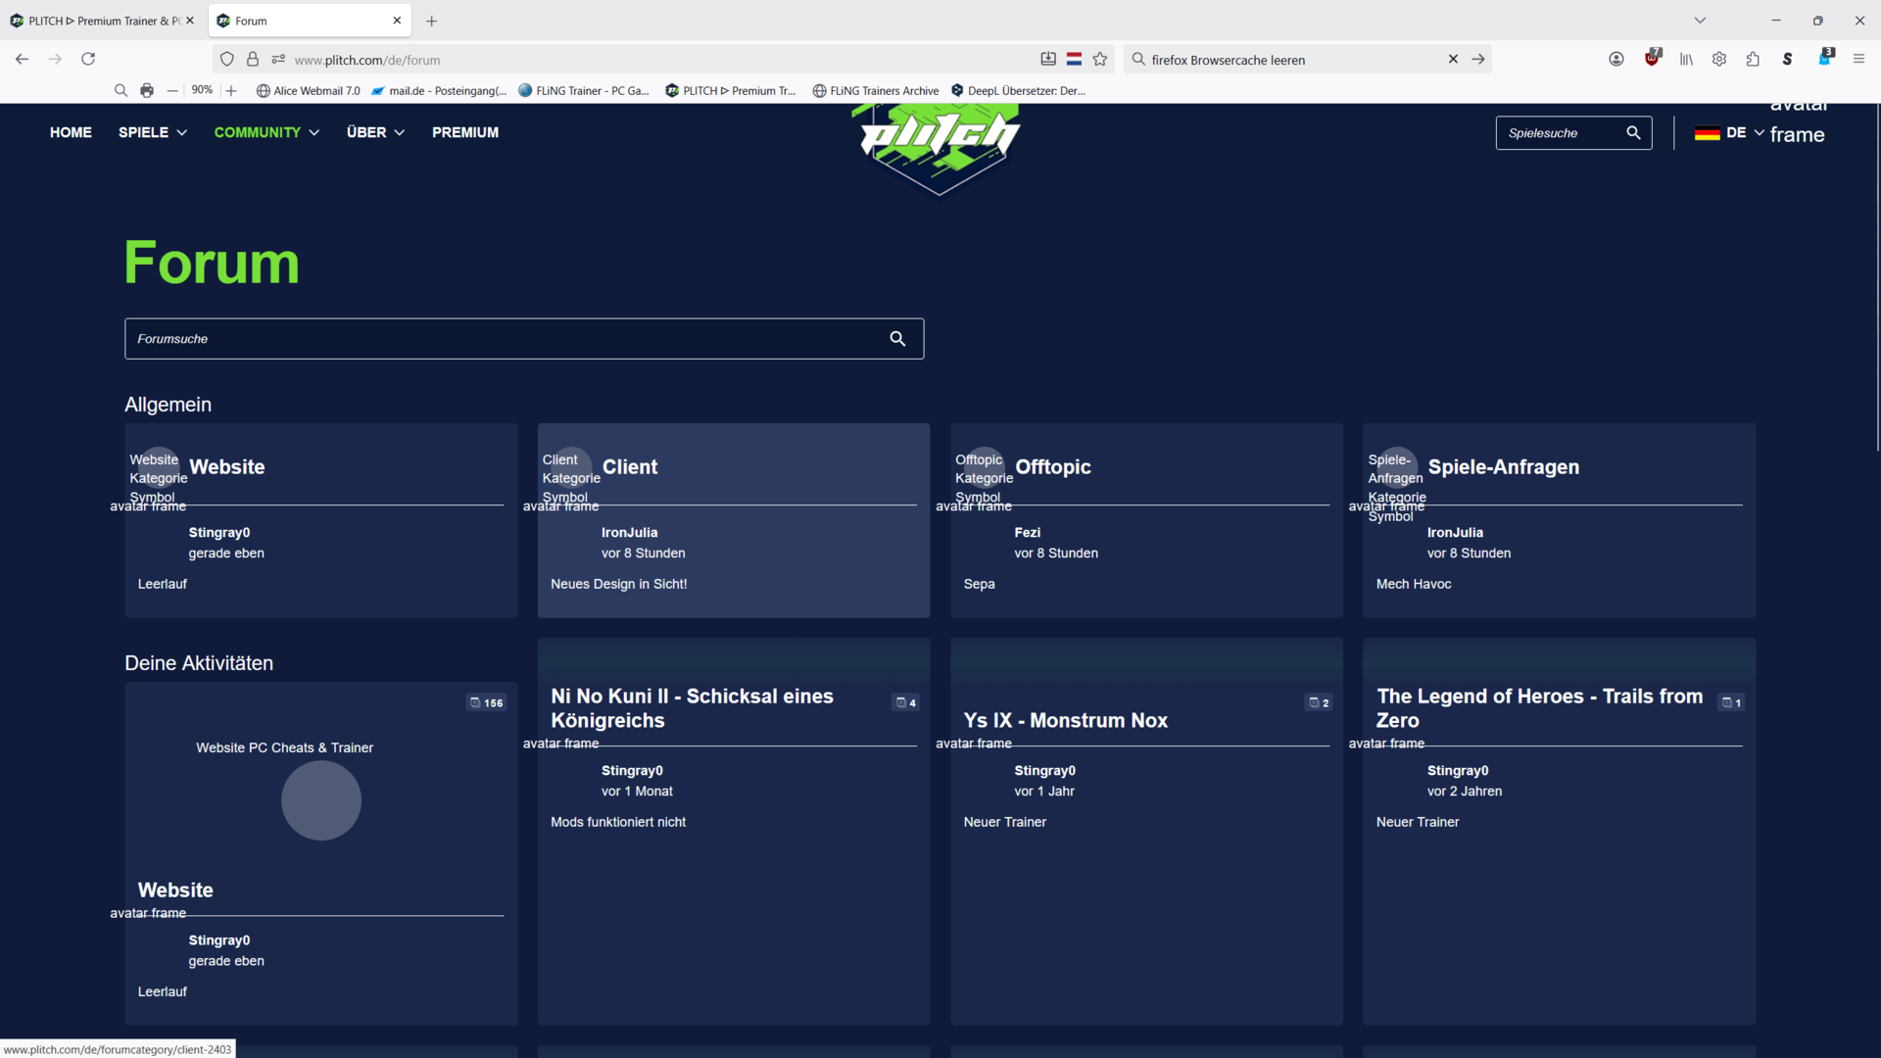Expand the COMMUNITY dropdown menu
The height and width of the screenshot is (1058, 1881).
[266, 132]
